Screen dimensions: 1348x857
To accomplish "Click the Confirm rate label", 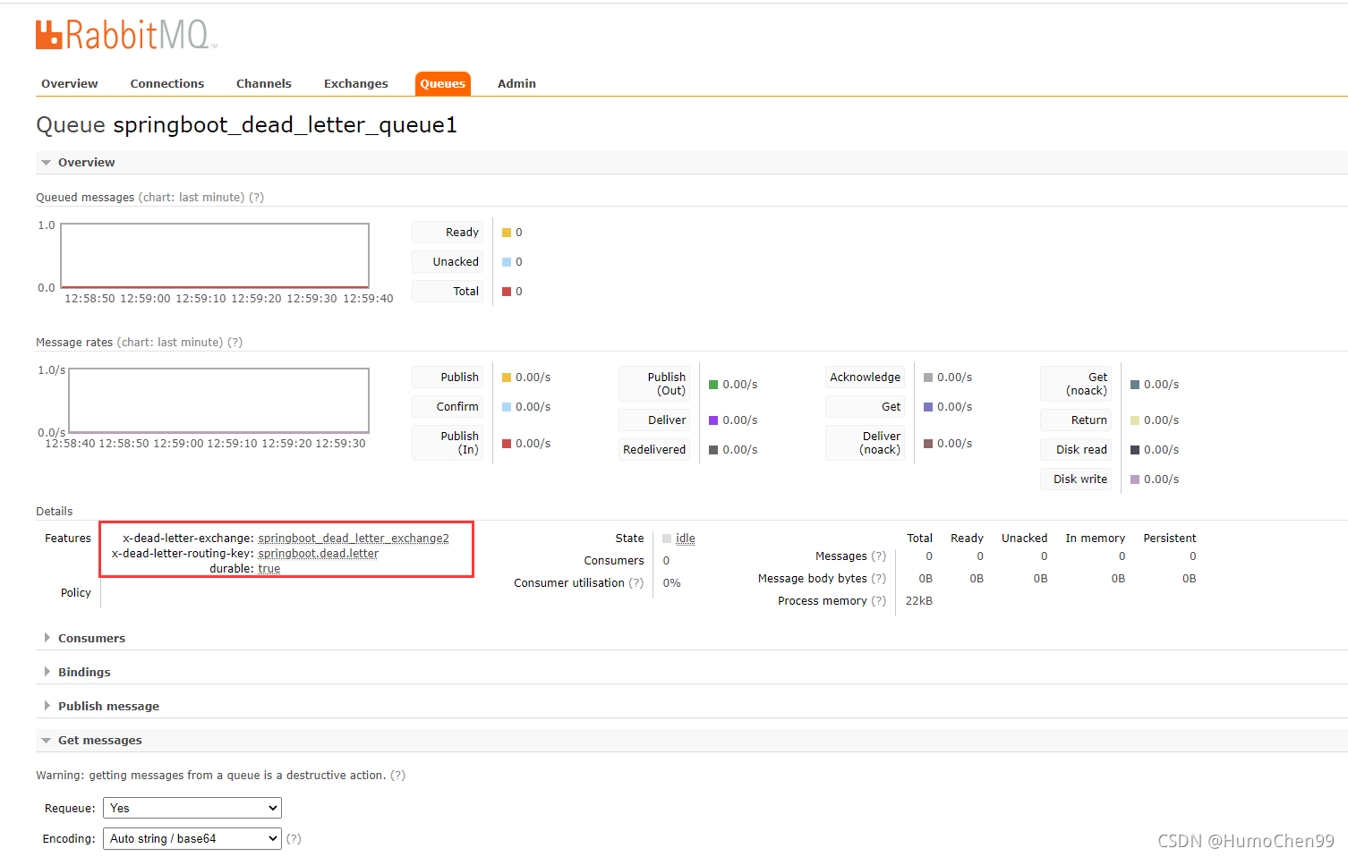I will [x=448, y=406].
